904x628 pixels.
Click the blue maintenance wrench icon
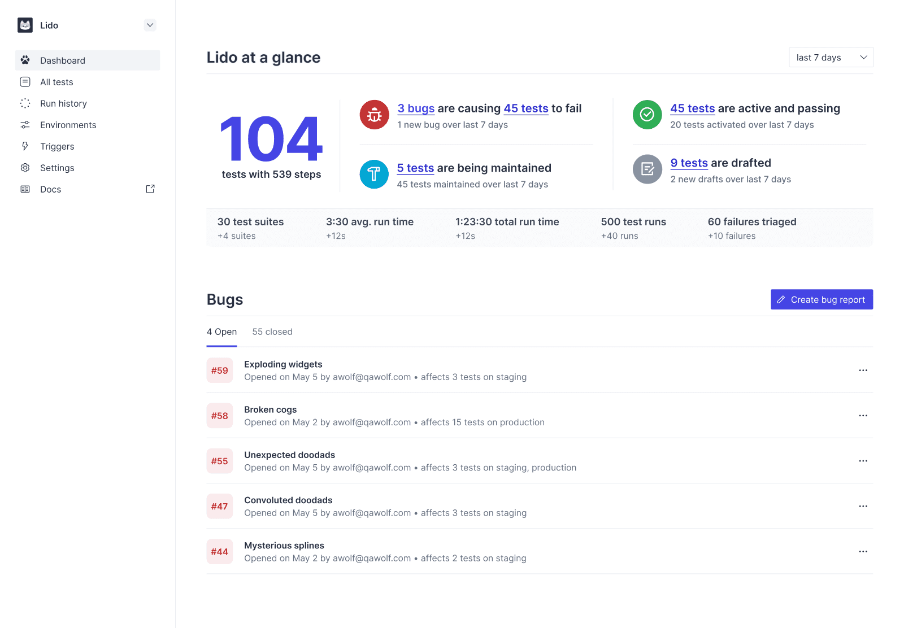tap(374, 174)
